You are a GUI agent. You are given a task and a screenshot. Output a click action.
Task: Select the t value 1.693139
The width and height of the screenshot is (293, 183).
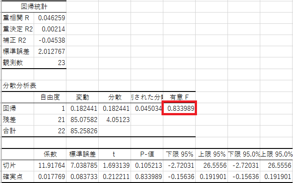tap(115, 166)
